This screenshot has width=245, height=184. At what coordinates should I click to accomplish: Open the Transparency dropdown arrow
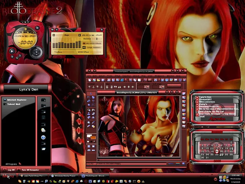(x=148, y=87)
